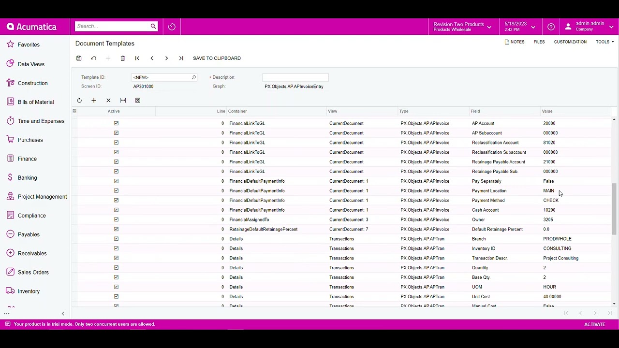
Task: Open Files panel
Action: (539, 42)
